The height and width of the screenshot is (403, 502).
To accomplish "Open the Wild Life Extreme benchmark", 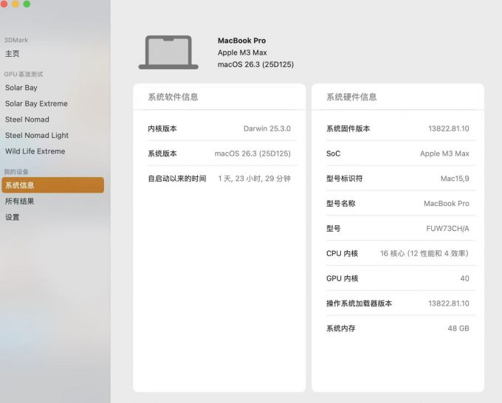I will 35,151.
